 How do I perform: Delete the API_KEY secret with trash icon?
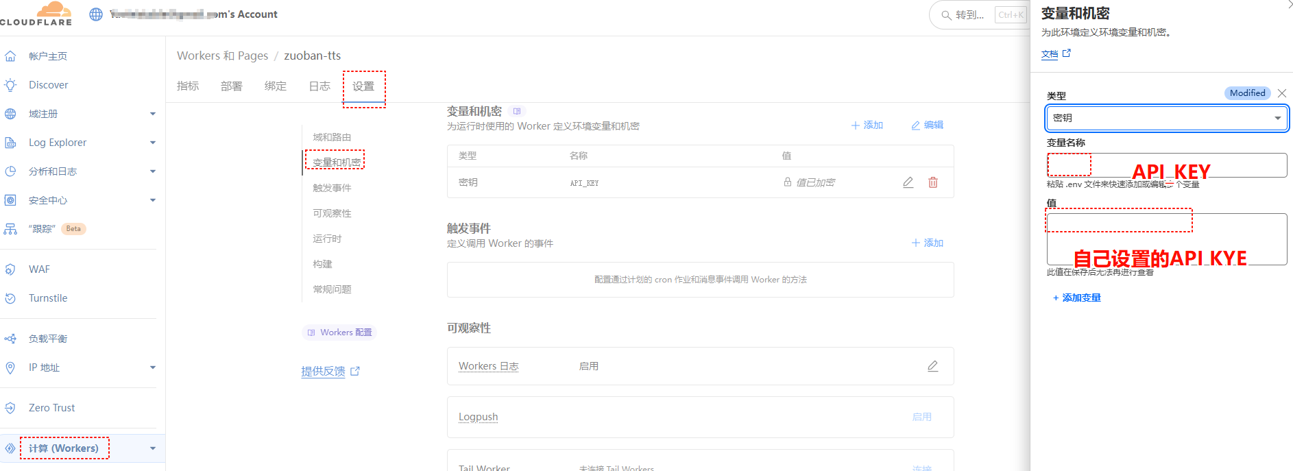[932, 182]
